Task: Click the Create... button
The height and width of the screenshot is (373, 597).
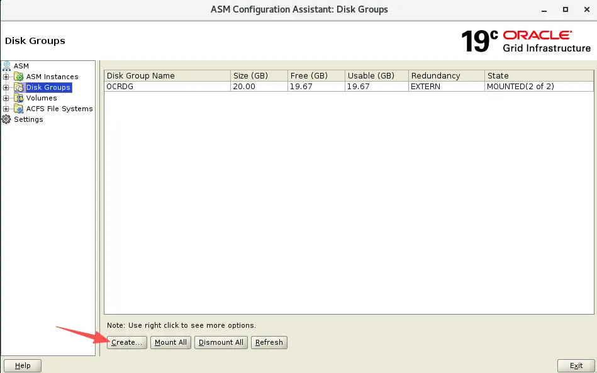Action: coord(127,342)
